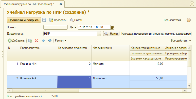Open the help question mark icon

pos(188,20)
